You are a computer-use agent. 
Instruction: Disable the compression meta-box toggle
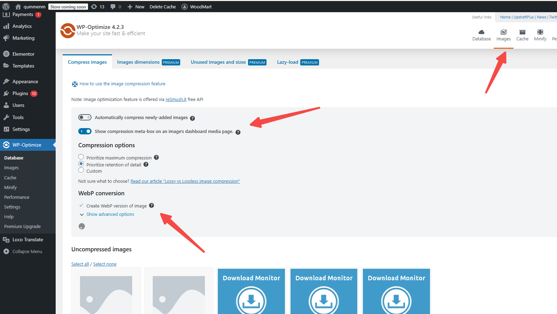(85, 131)
